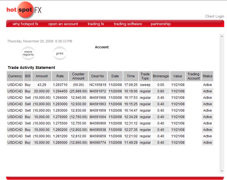Click the scrollbar up arrow
The image size is (227, 180).
[222, 36]
